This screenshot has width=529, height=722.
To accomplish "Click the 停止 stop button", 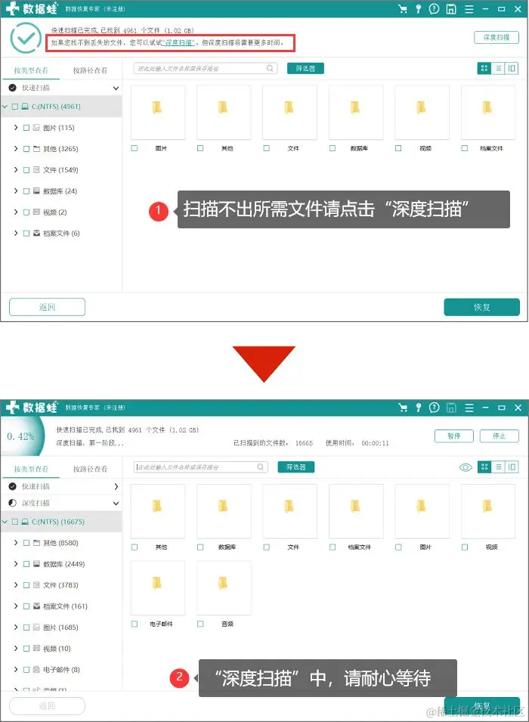I will click(499, 435).
